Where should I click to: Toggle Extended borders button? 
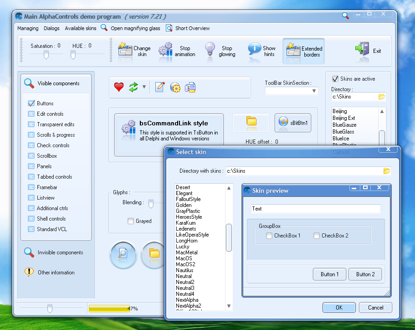pyautogui.click(x=303, y=51)
